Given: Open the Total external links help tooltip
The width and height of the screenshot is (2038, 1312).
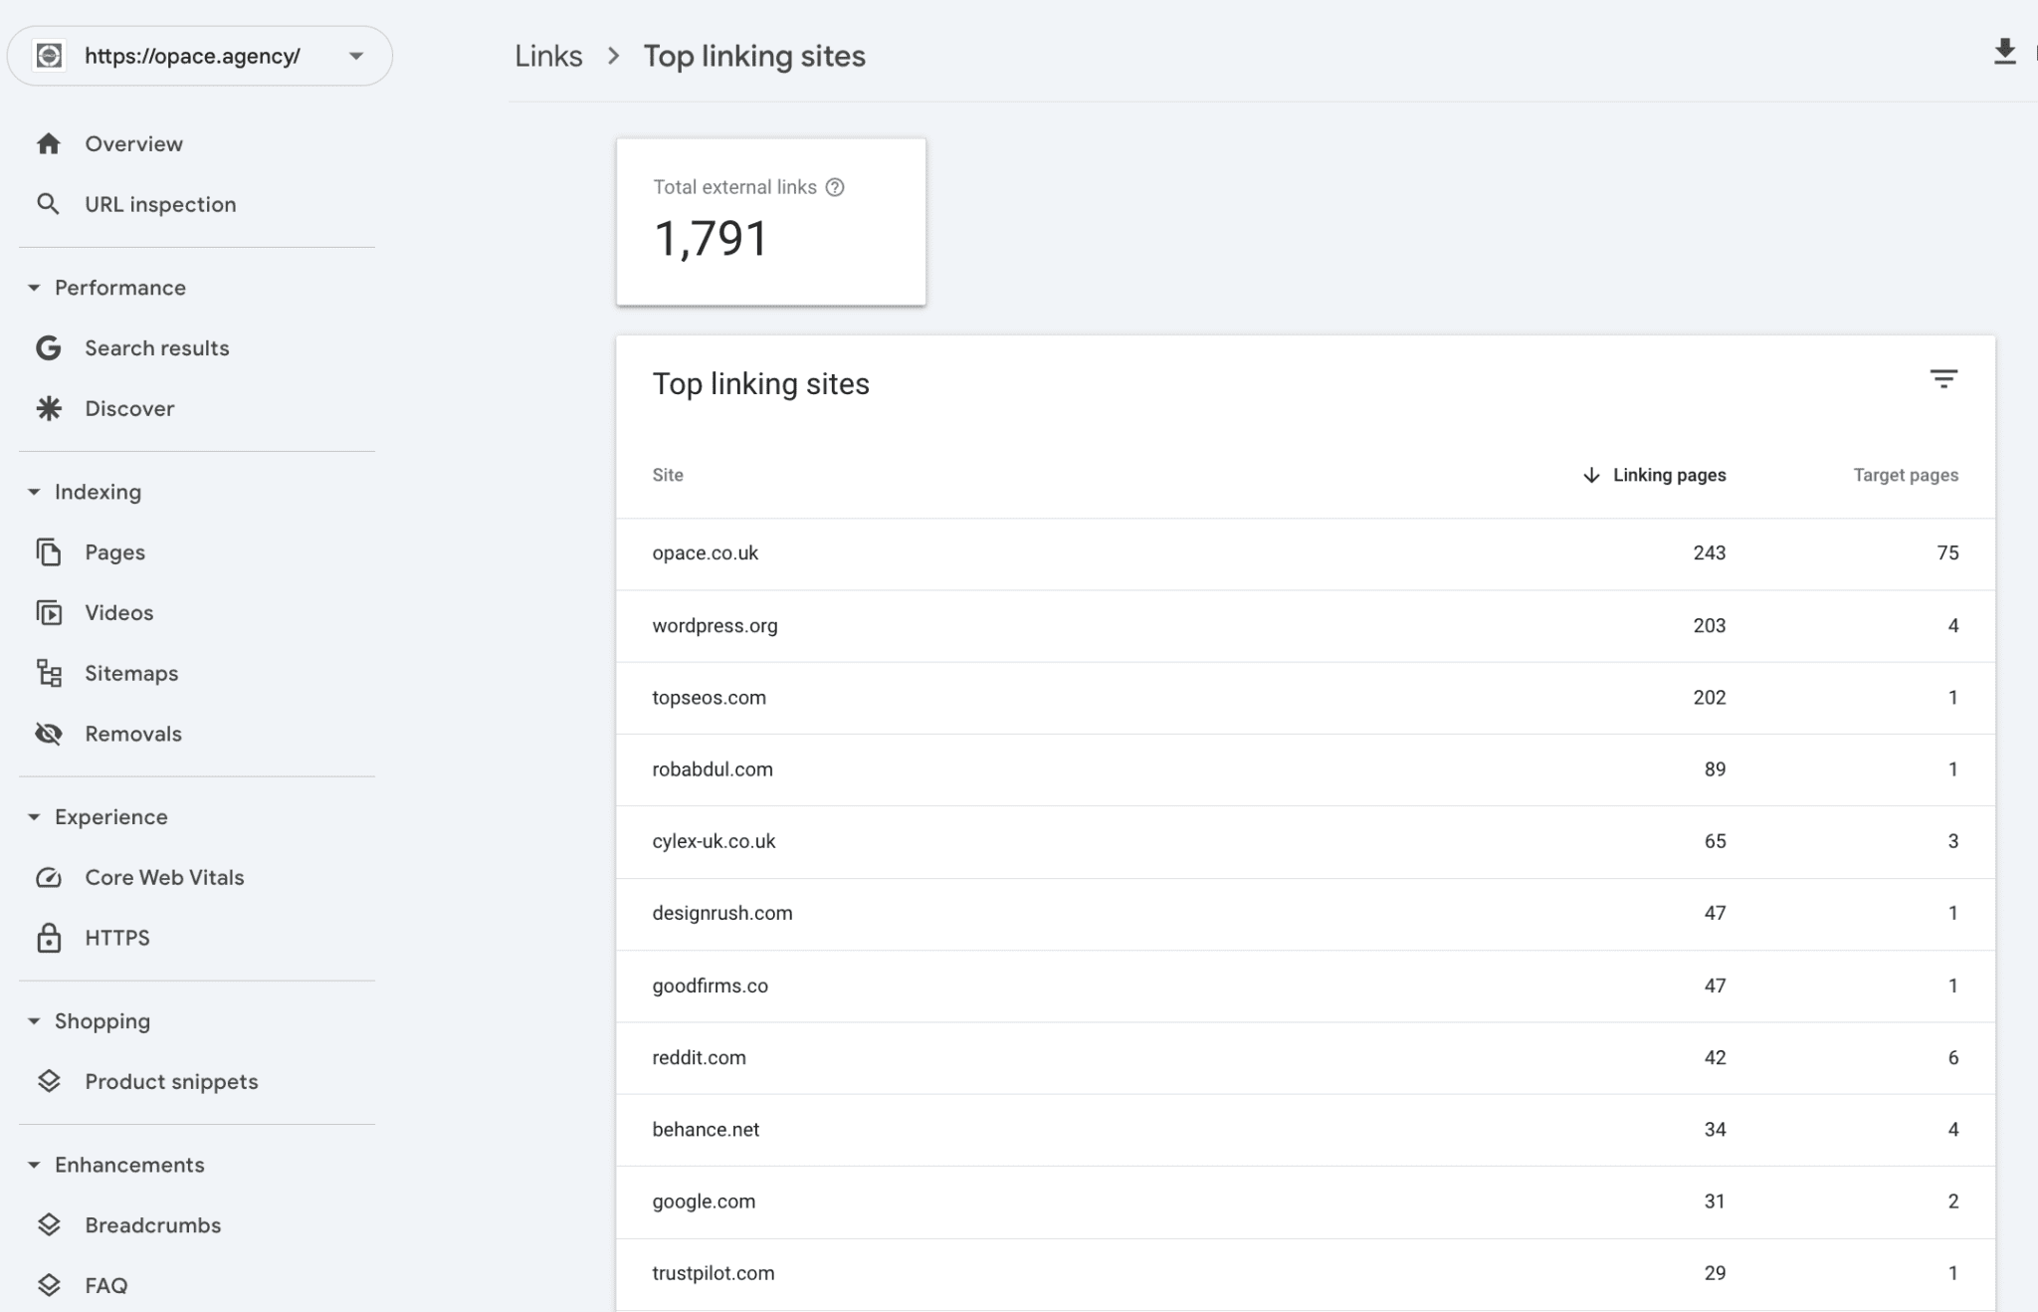Looking at the screenshot, I should [835, 186].
